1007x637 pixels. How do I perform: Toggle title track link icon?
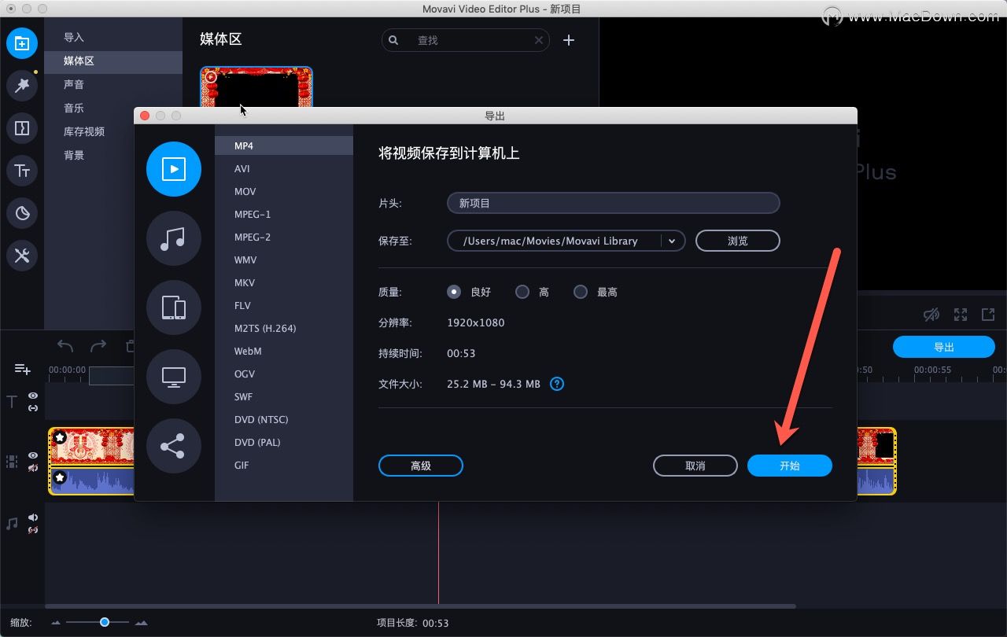click(x=33, y=408)
